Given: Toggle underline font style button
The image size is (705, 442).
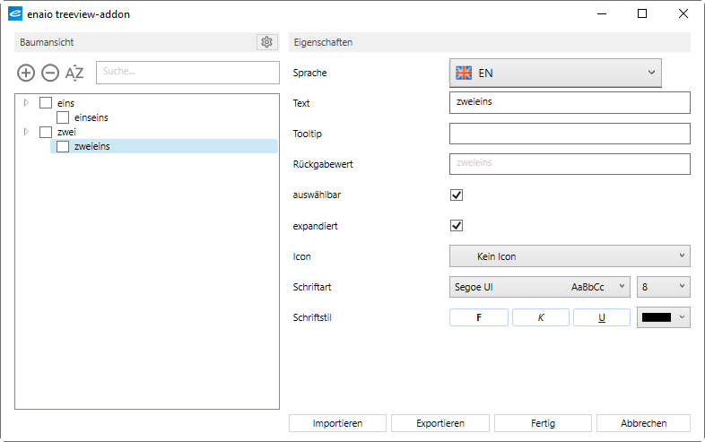Looking at the screenshot, I should point(601,317).
